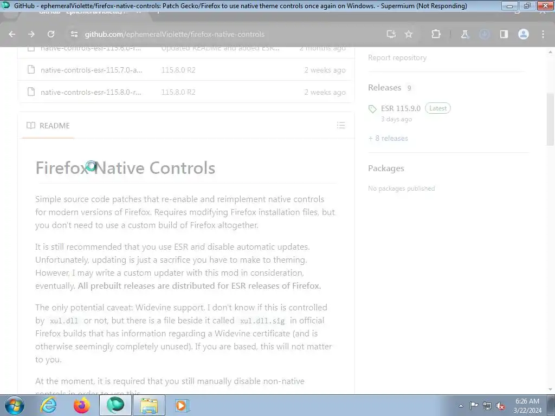Show hidden tray icons arrow

[461, 406]
